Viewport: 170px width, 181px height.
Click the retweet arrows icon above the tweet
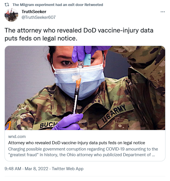pyautogui.click(x=7, y=5)
